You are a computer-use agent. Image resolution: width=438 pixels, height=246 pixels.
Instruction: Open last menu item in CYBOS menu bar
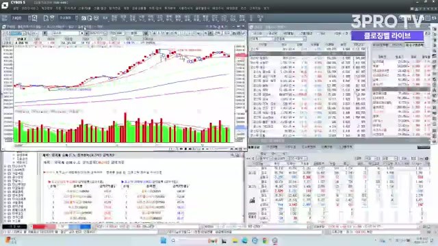266,8
